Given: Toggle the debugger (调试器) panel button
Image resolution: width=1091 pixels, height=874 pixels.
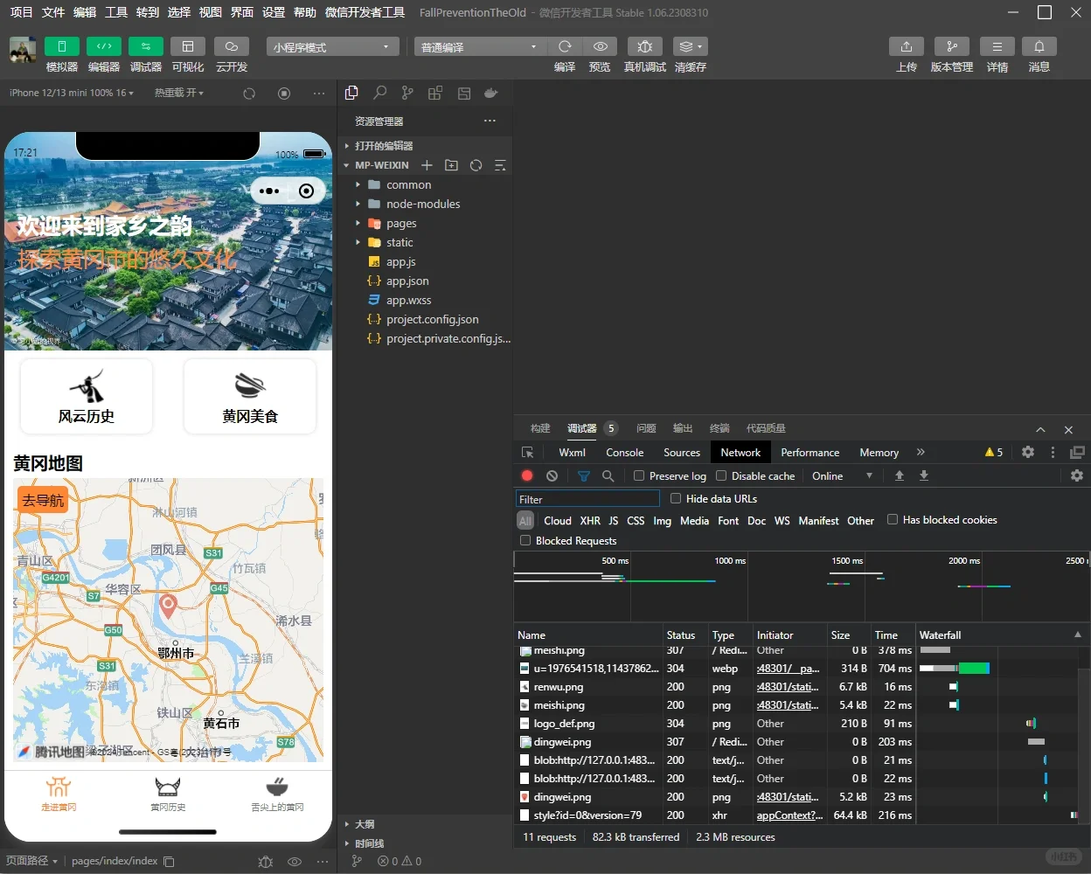Looking at the screenshot, I should coord(146,46).
